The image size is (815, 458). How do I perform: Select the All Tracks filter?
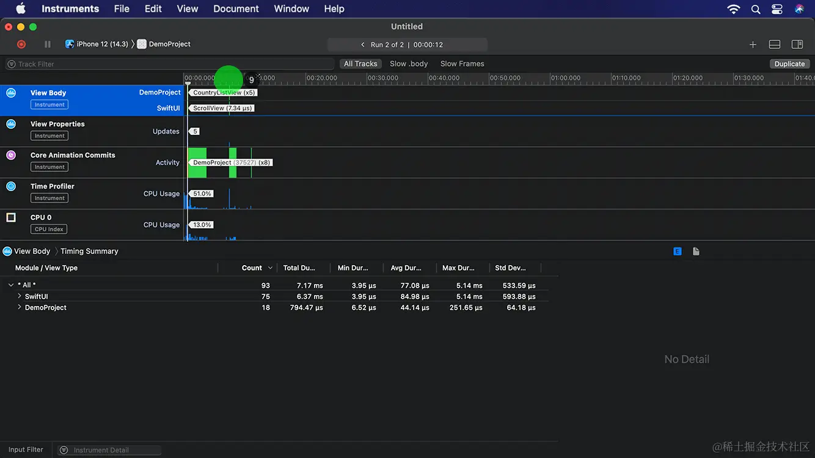[x=360, y=64]
